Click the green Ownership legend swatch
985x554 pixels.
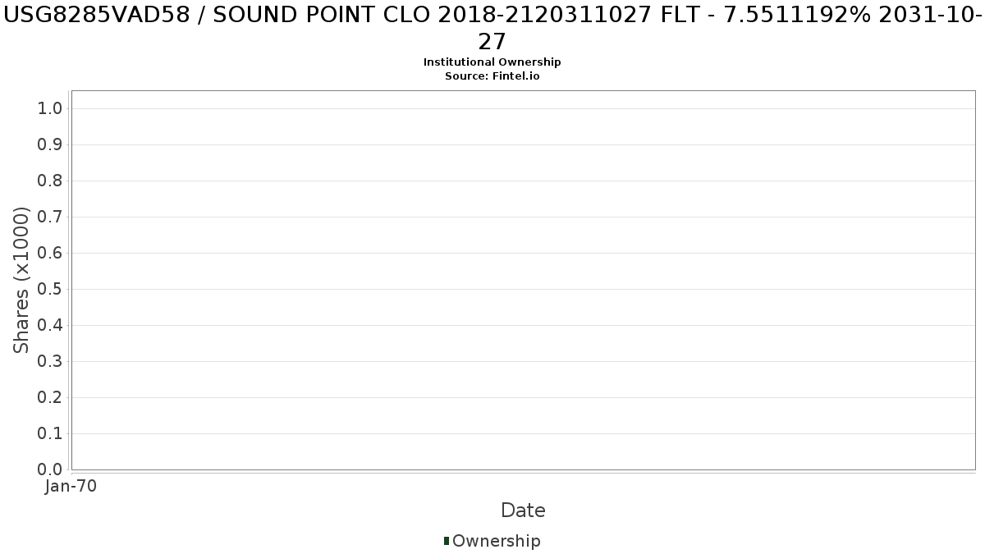447,541
